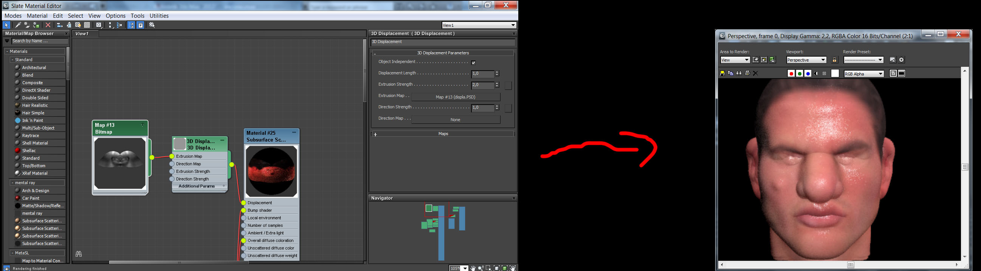Click Move Children toolbar icon
The height and width of the screenshot is (271, 981).
[60, 25]
